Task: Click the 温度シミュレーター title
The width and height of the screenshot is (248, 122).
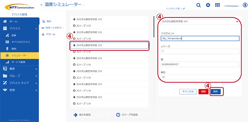Action: pyautogui.click(x=63, y=4)
